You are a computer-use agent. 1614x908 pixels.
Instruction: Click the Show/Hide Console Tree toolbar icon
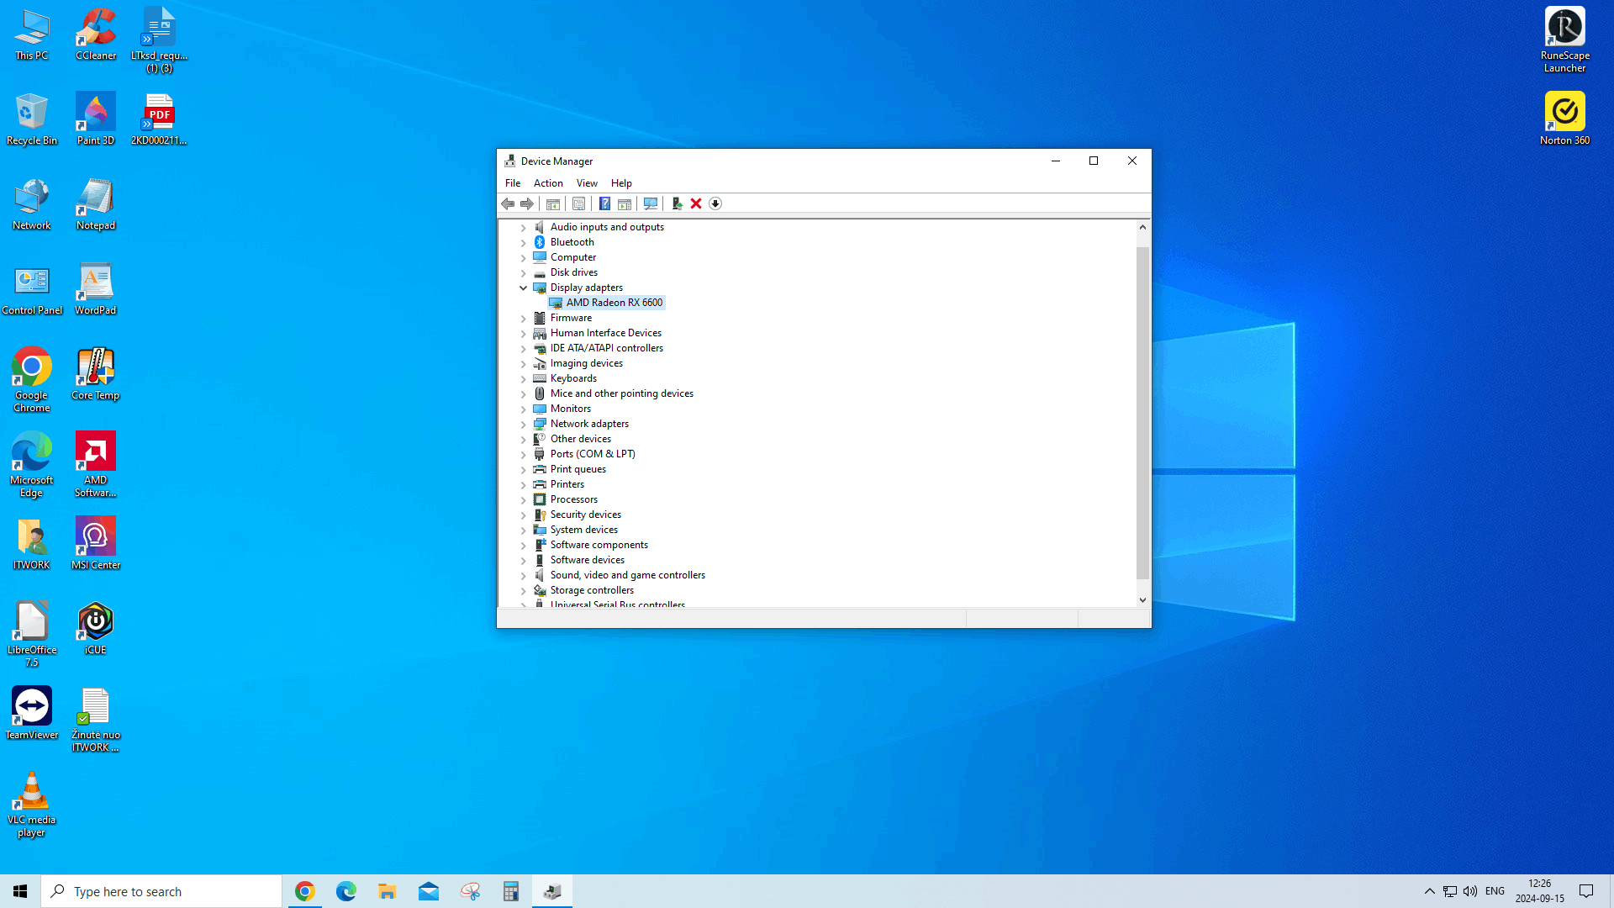[x=553, y=203]
